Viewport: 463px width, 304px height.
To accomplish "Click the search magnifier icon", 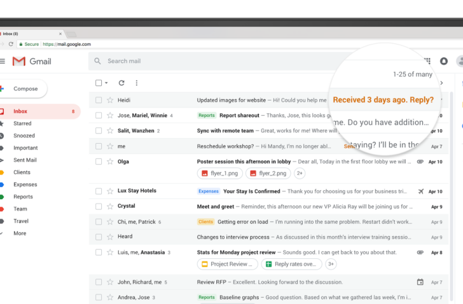I will (x=97, y=61).
